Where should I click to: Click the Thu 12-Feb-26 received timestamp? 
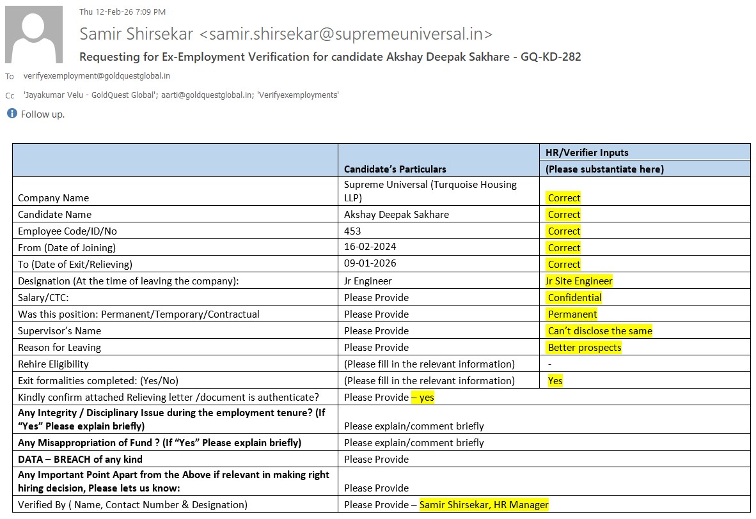click(x=122, y=12)
